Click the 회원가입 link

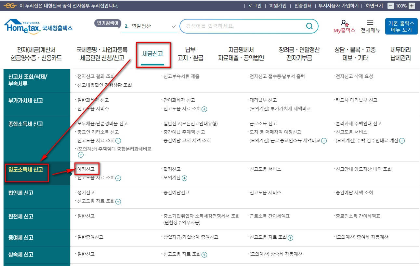278,6
